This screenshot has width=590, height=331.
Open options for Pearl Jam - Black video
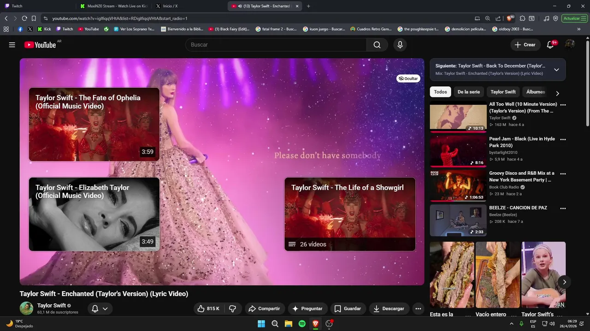point(563,139)
